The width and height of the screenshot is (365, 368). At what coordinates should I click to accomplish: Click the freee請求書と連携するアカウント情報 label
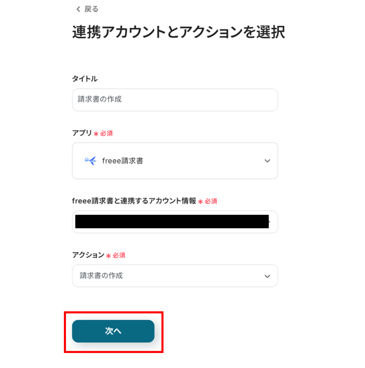click(x=134, y=201)
